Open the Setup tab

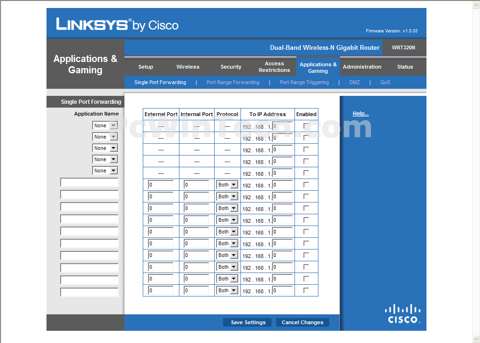146,67
